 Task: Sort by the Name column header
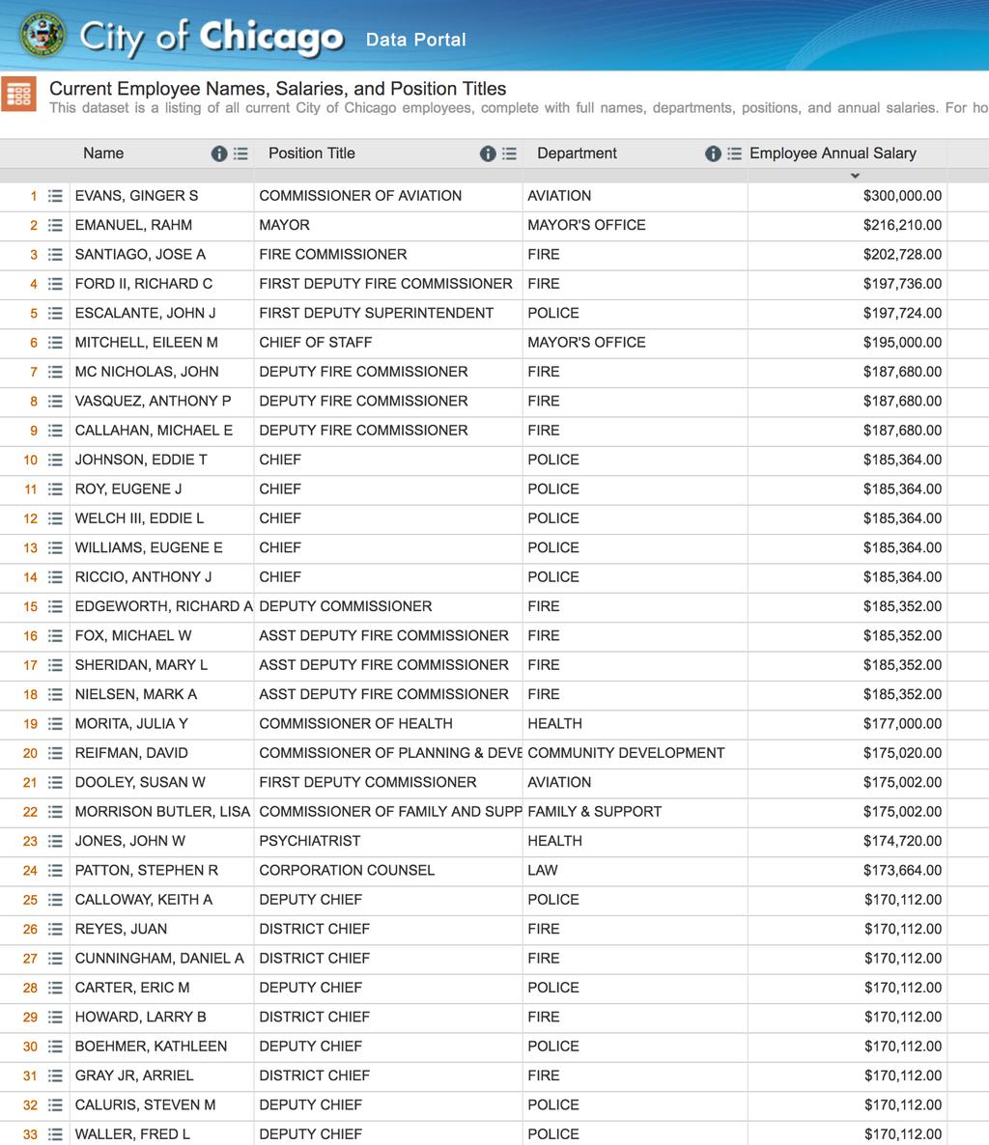(x=103, y=154)
